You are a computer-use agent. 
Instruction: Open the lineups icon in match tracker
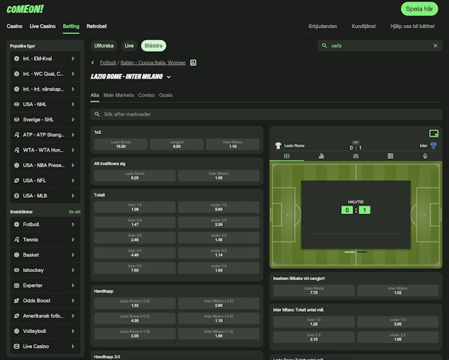356,156
